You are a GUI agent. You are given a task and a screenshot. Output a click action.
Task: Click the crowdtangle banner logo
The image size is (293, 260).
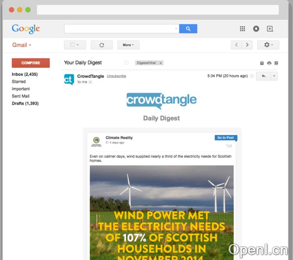(161, 100)
